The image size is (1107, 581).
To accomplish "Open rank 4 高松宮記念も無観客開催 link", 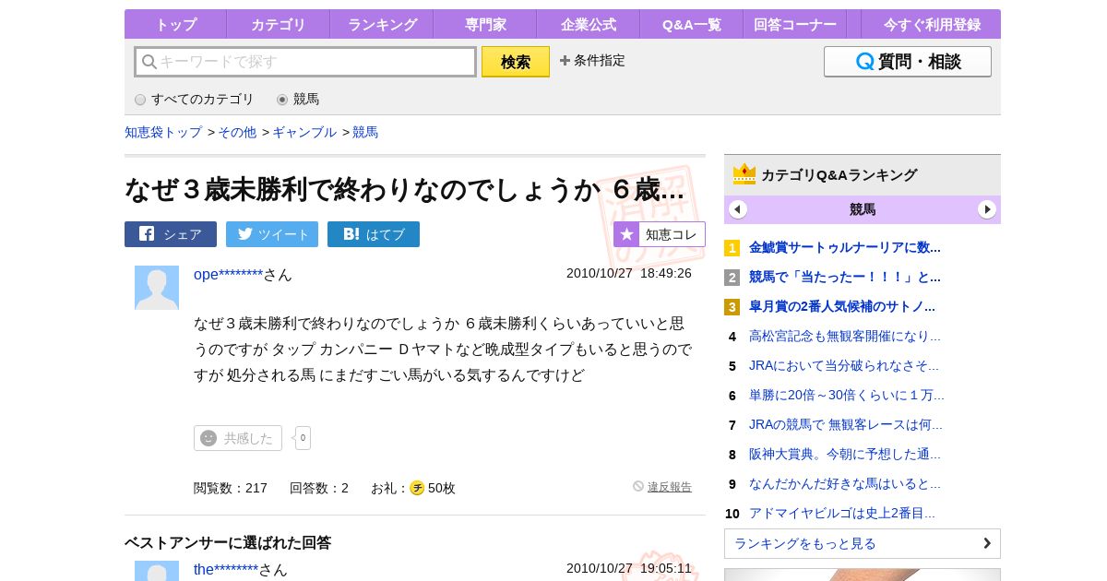I will pyautogui.click(x=845, y=336).
